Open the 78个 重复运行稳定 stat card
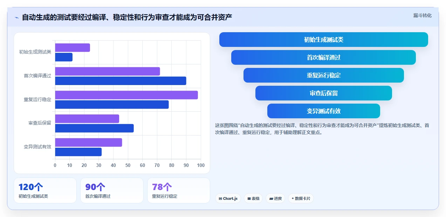 pos(179,190)
